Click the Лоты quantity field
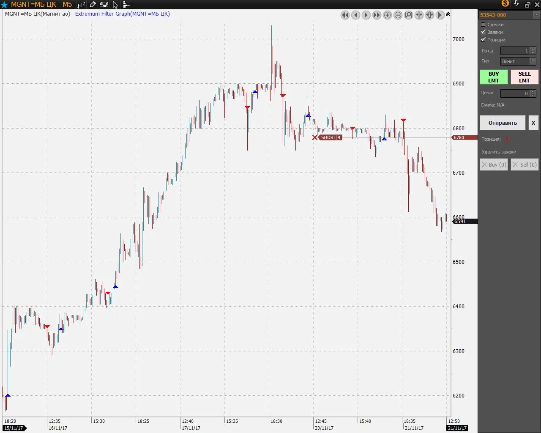The width and height of the screenshot is (541, 433). tap(515, 51)
